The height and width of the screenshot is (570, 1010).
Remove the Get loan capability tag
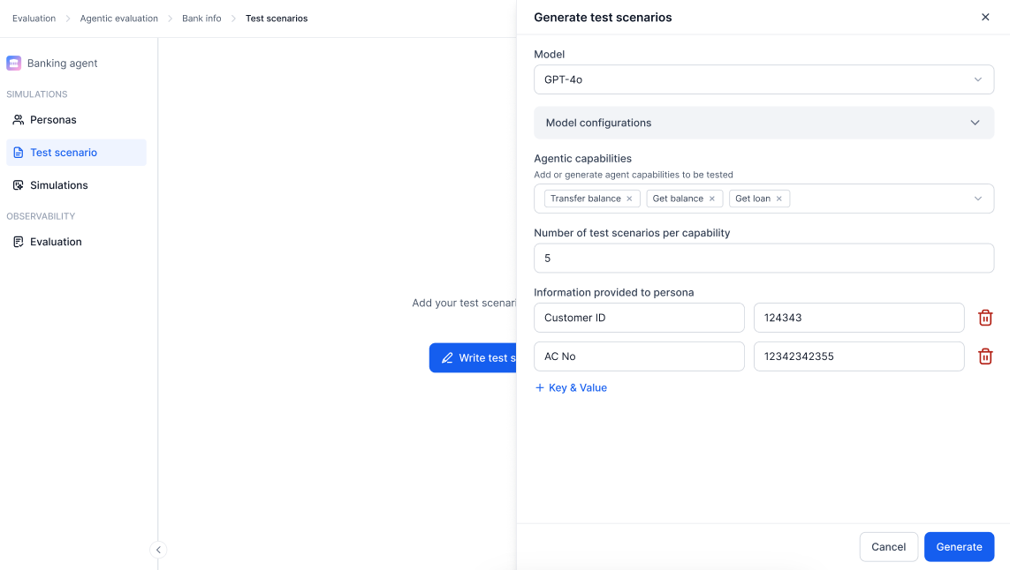778,199
